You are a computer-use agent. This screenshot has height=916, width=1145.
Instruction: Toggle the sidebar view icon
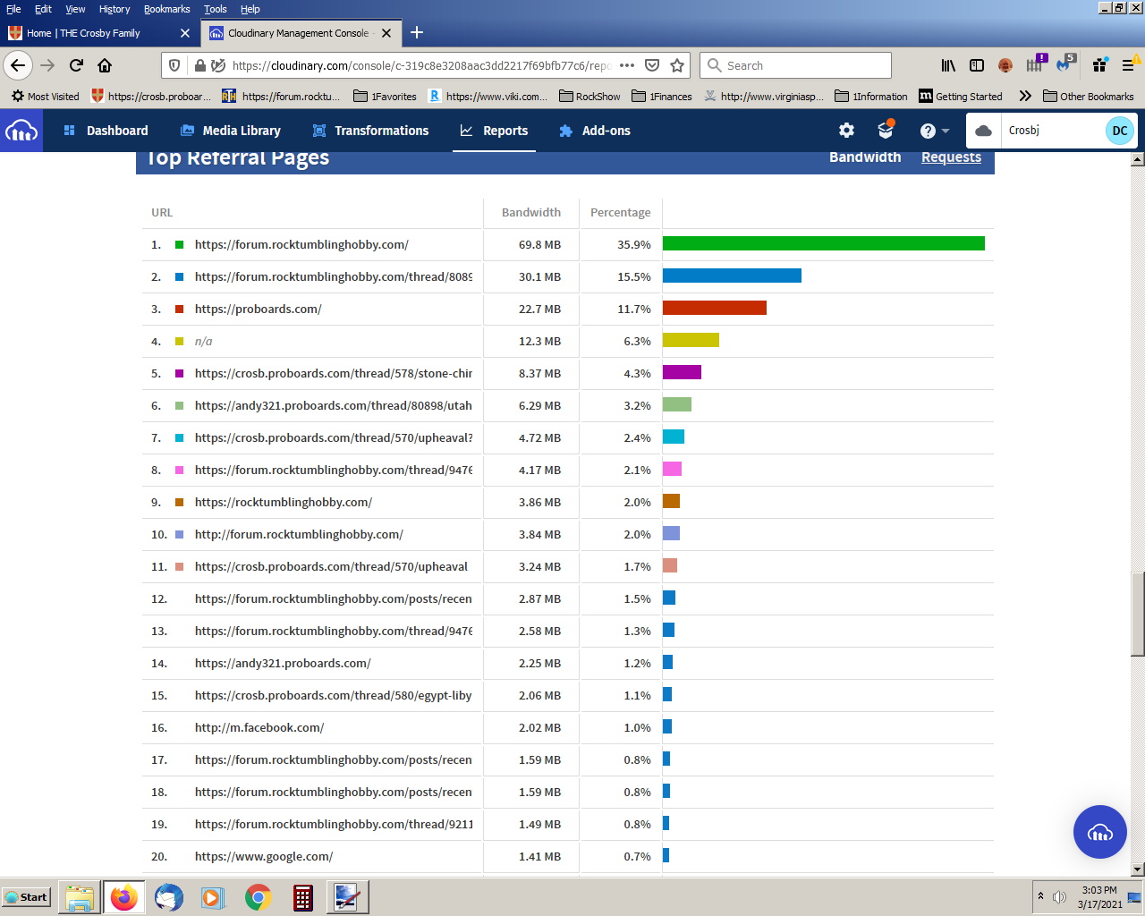[977, 65]
